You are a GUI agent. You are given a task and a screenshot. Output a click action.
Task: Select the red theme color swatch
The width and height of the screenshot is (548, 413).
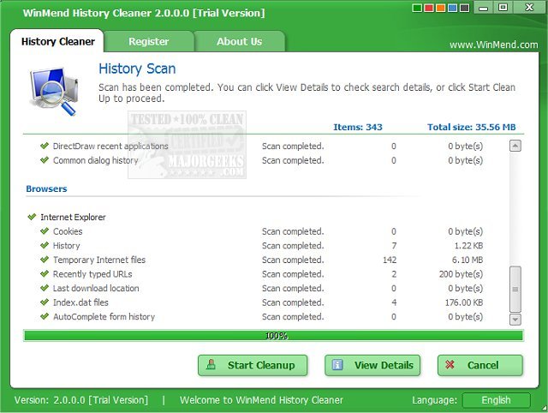tap(428, 8)
